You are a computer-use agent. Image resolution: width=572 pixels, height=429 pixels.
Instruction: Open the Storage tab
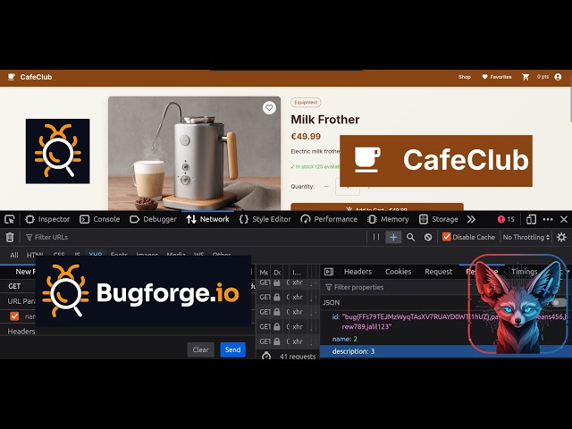(439, 219)
